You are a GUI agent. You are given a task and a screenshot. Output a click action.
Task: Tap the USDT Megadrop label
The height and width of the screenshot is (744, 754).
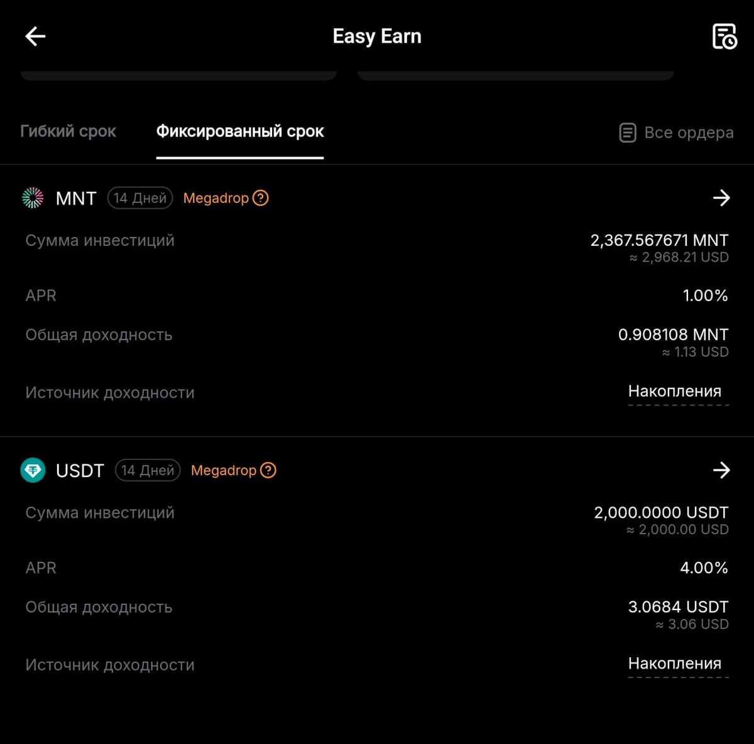(224, 470)
